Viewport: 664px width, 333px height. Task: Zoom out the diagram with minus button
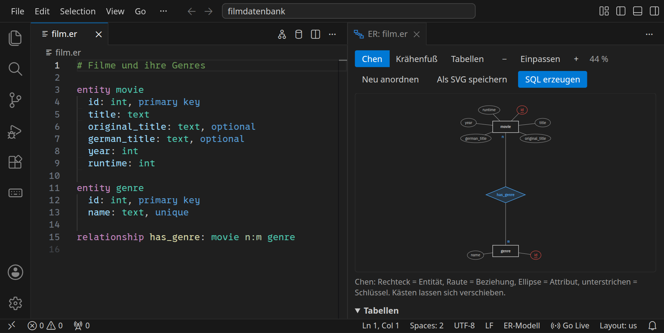tap(504, 59)
